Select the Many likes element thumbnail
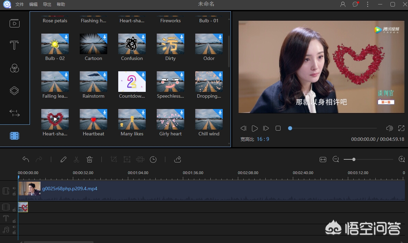This screenshot has height=243, width=408. pyautogui.click(x=132, y=119)
